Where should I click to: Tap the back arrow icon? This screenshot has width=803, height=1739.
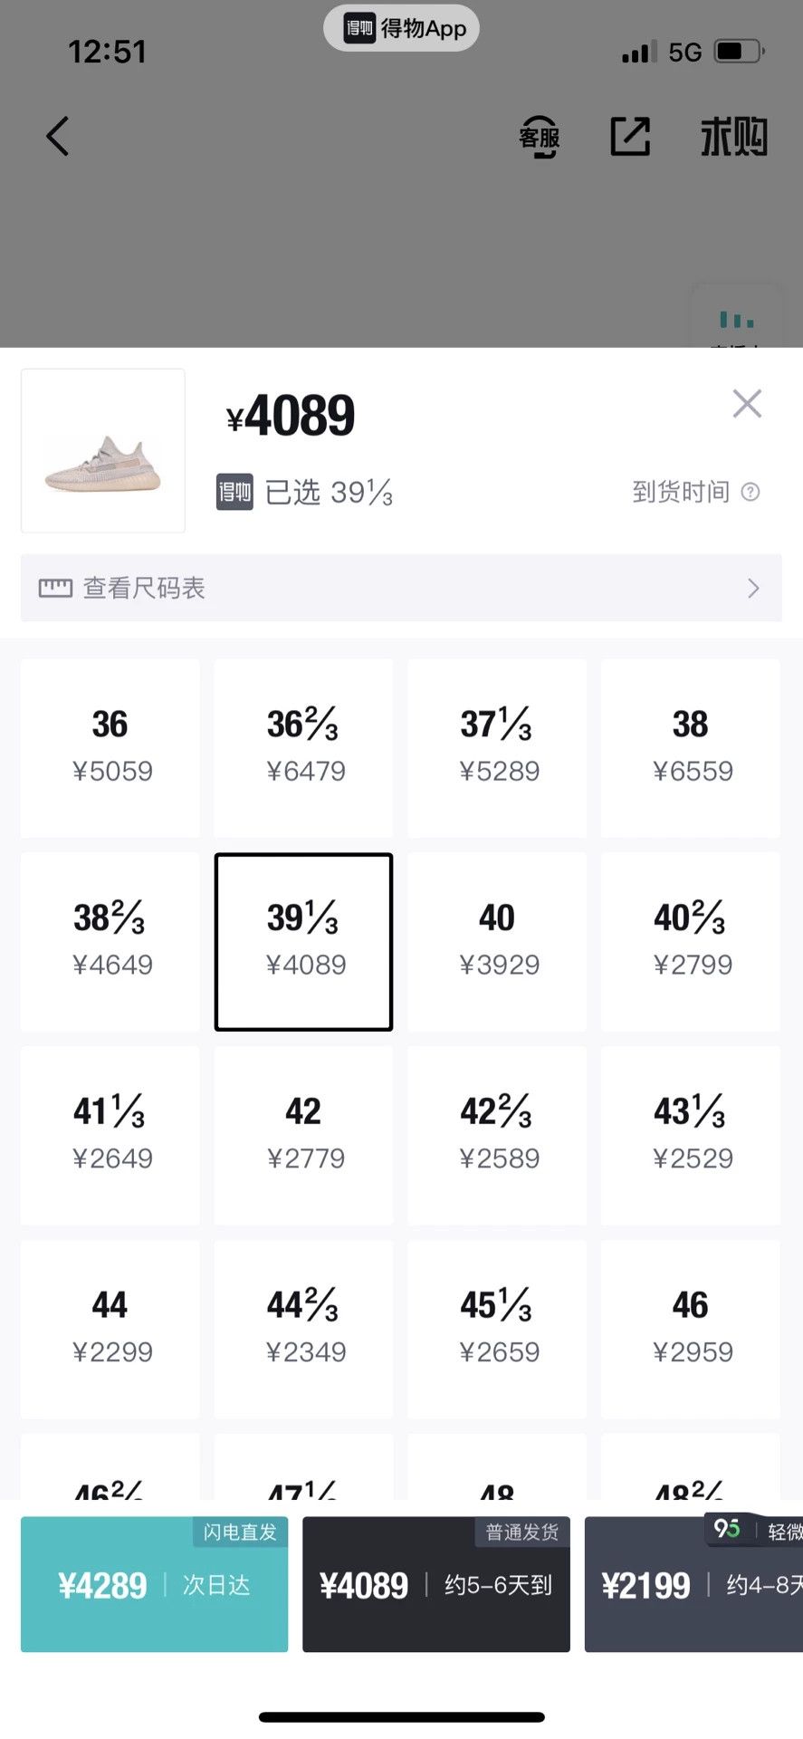point(58,137)
